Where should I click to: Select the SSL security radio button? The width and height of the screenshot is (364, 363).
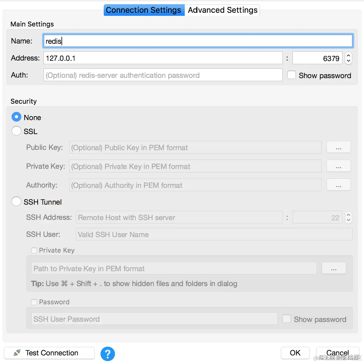click(16, 131)
